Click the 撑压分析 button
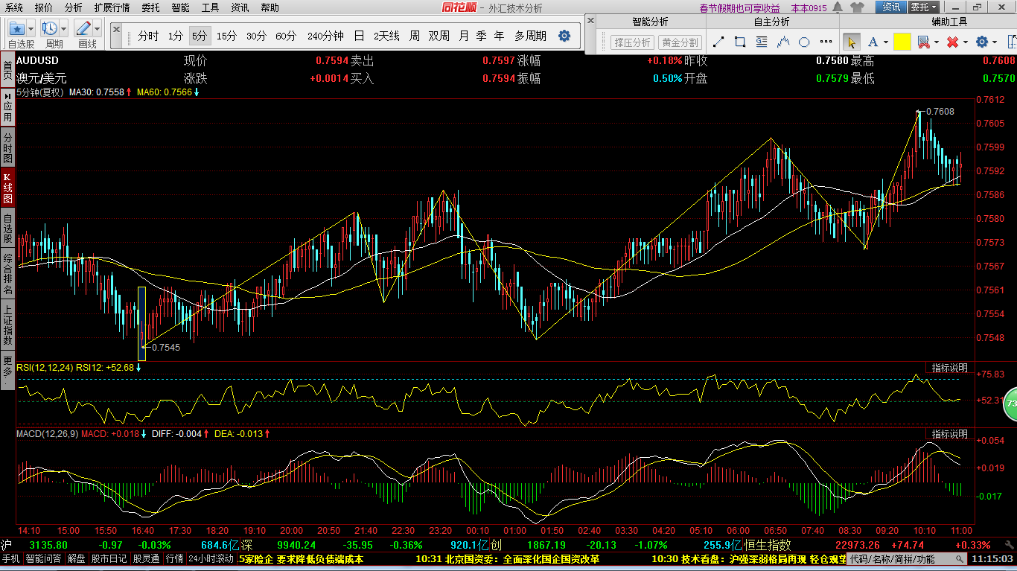 pos(632,42)
